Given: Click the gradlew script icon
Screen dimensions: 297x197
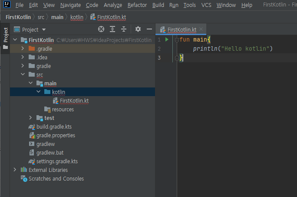Looking at the screenshot, I should pyautogui.click(x=32, y=144).
